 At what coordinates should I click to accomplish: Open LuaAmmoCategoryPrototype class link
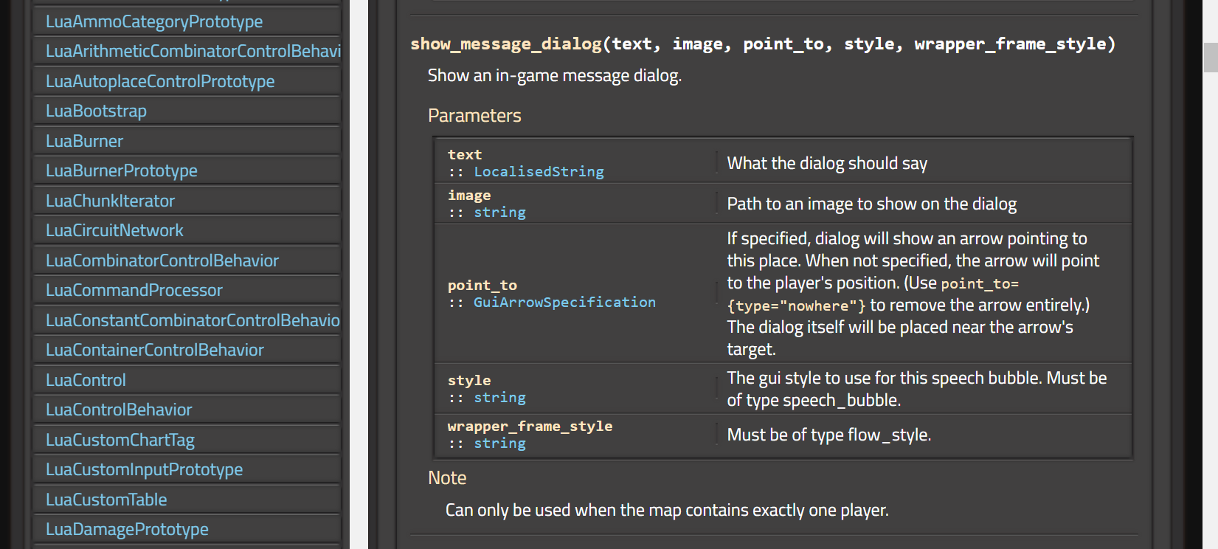[153, 22]
